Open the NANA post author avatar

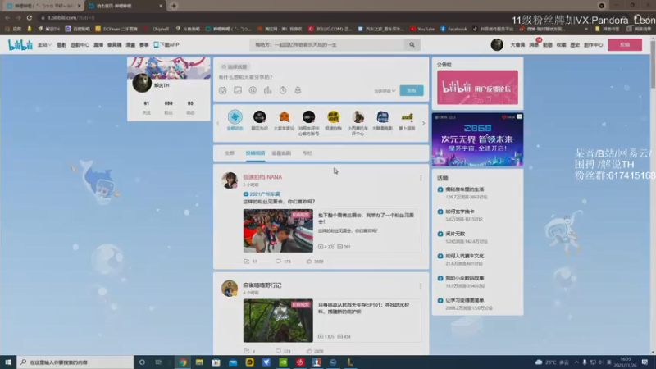point(230,180)
